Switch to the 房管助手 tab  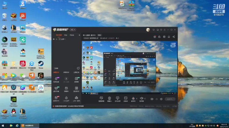pos(66,73)
